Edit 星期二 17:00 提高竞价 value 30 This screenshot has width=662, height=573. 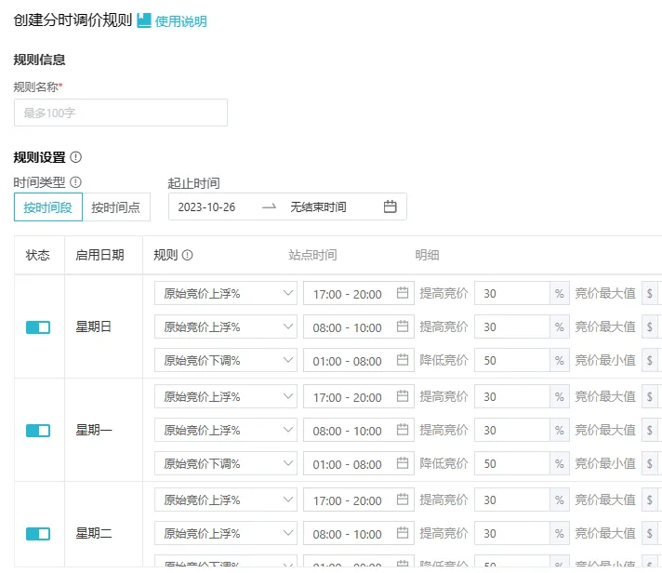(x=512, y=500)
